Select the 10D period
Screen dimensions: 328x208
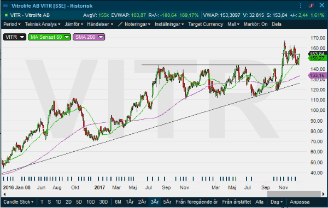point(91,202)
